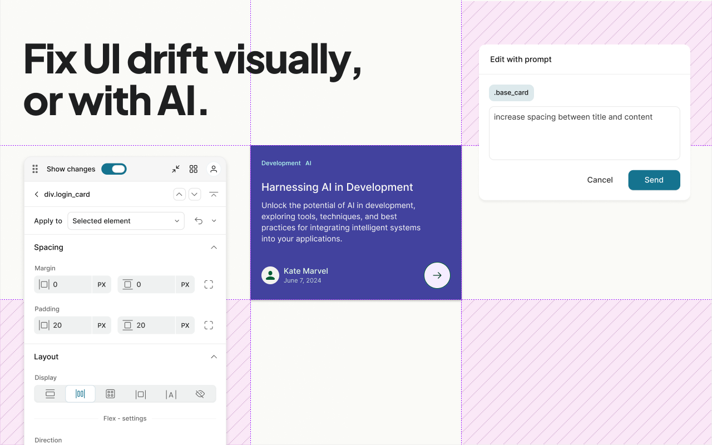This screenshot has width=712, height=445.
Task: Click the horizontal Margin value field
Action: point(63,284)
